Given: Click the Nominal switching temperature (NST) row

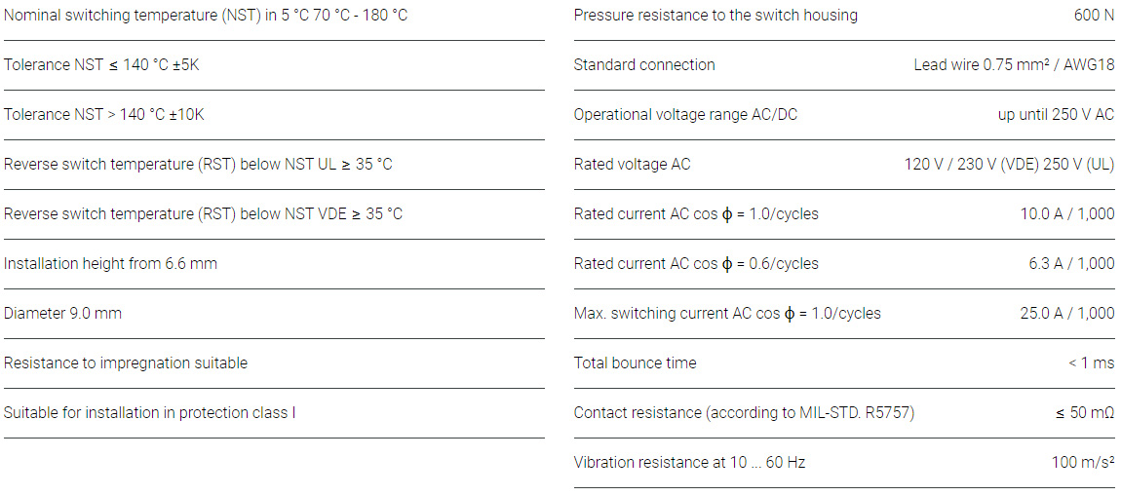Looking at the screenshot, I should [x=206, y=16].
